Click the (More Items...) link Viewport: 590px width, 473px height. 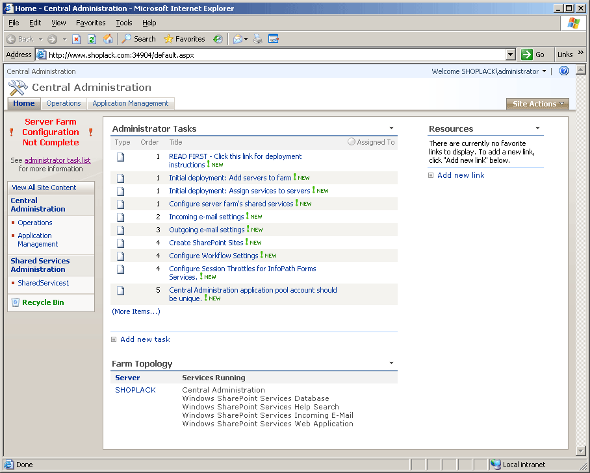[x=136, y=312]
